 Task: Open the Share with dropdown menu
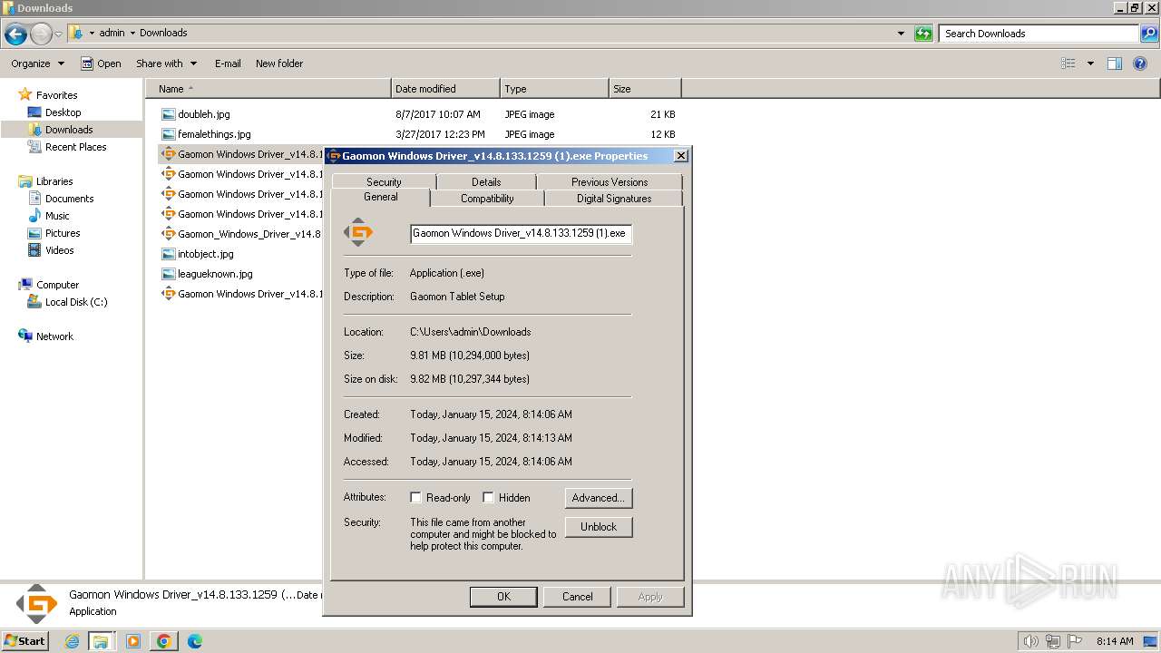coord(166,63)
